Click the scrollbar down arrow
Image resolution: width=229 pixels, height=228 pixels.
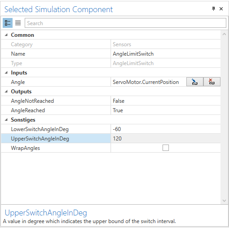(x=224, y=201)
